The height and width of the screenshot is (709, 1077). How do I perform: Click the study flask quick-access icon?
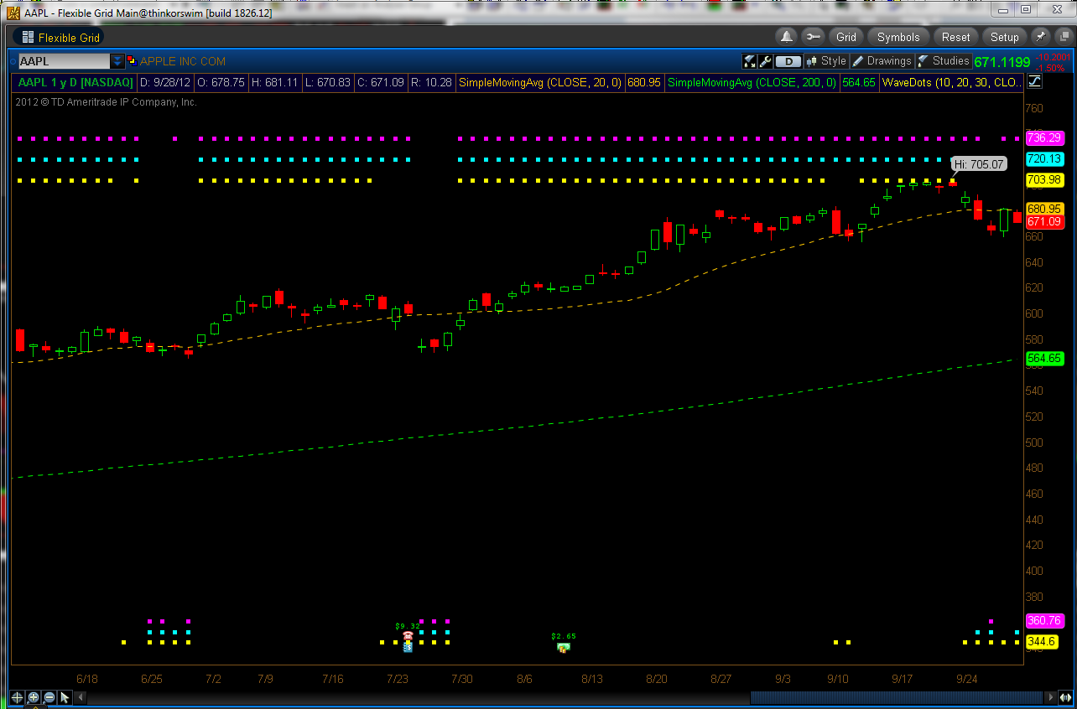(x=750, y=61)
